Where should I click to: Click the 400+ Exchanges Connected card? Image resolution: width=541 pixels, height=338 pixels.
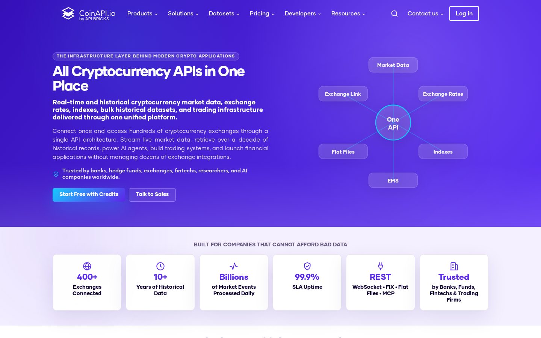[87, 282]
